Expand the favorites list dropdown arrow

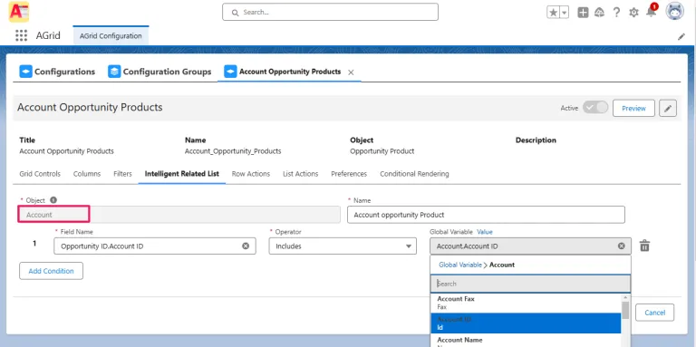pos(565,13)
